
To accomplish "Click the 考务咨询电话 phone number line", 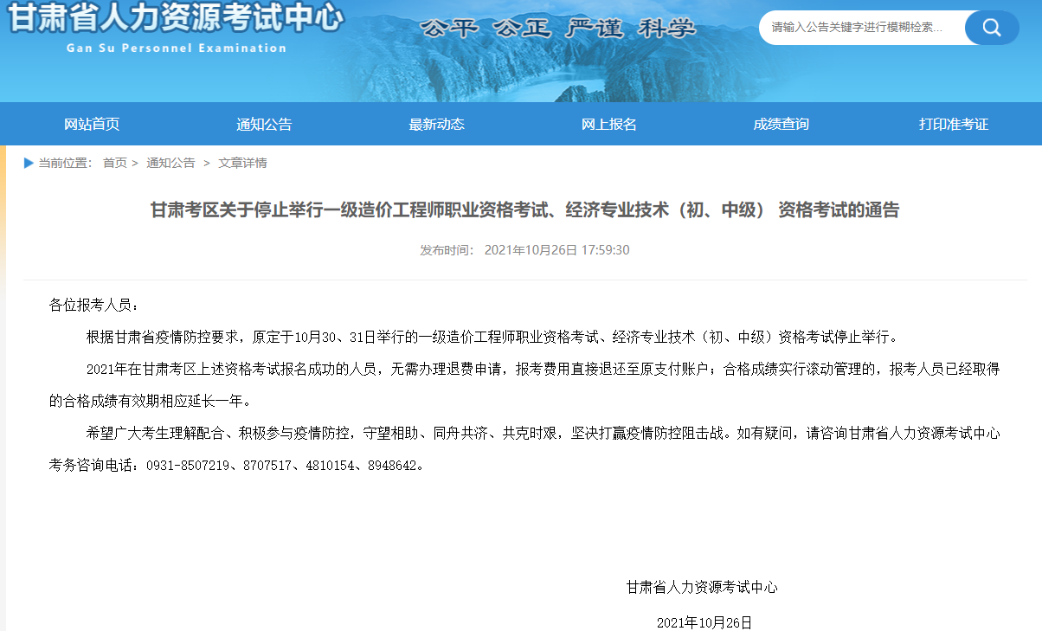I will point(238,465).
